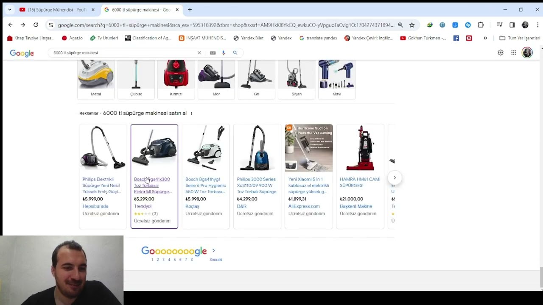This screenshot has width=543, height=305.
Task: Open the Yandex.Bilet bookmark
Action: pyautogui.click(x=248, y=38)
